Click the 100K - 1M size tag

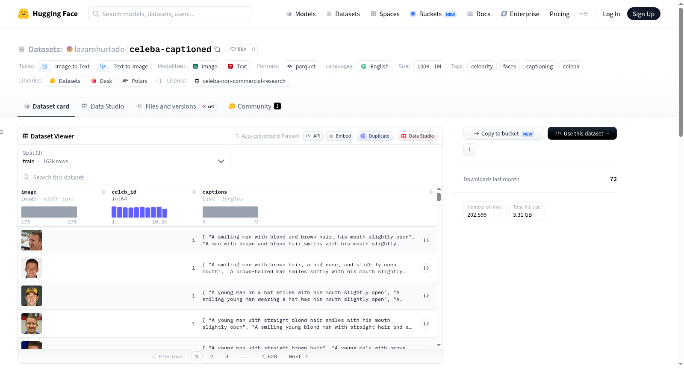click(429, 66)
